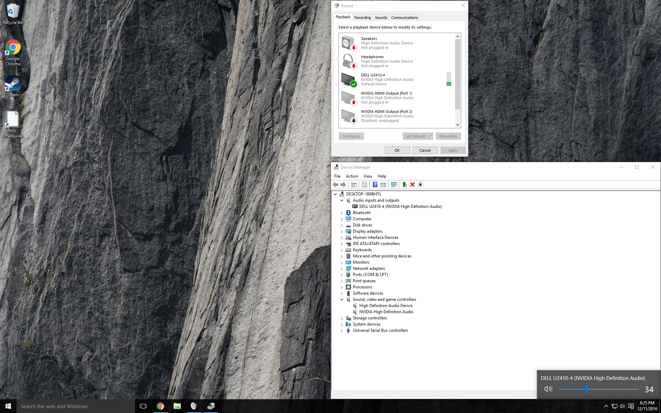
Task: Switch to Recording tab in Sound dialog
Action: tap(363, 18)
